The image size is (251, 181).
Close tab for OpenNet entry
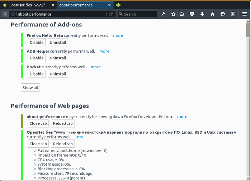tap(38, 144)
